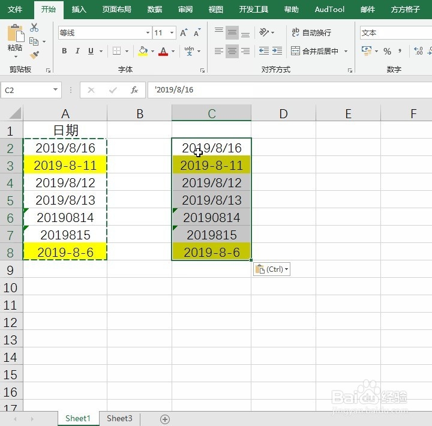Add a new sheet with plus icon
432x426 pixels.
165,419
